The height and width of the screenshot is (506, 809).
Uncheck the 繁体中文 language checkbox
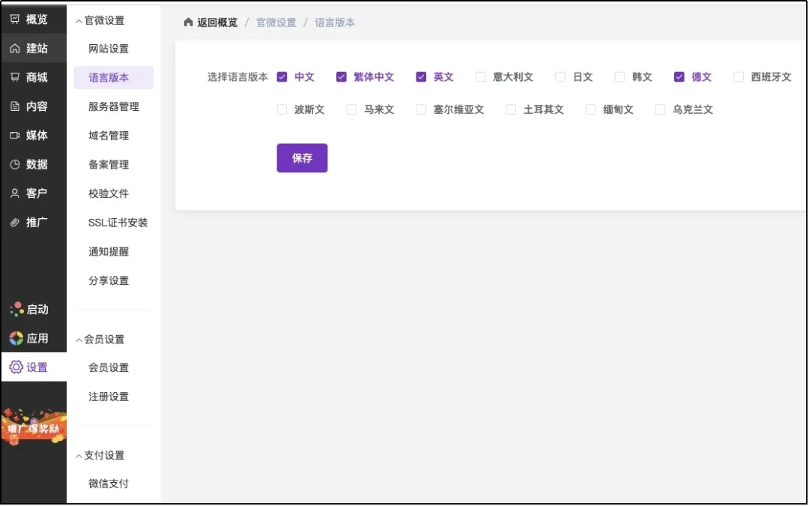point(342,76)
